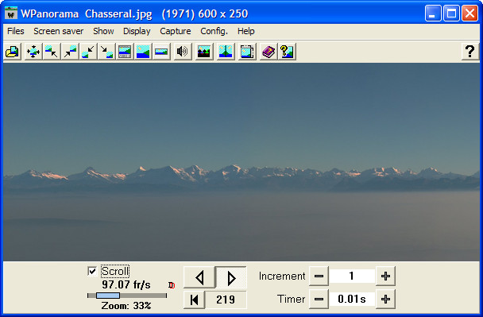Click the small framed landscape picture icon
483x317 pixels.
161,52
